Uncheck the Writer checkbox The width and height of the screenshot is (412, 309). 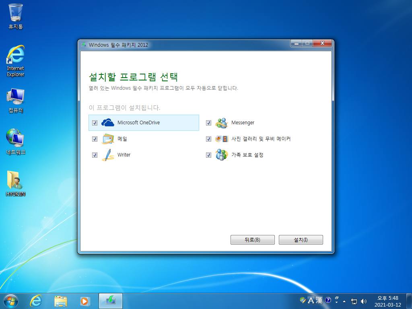click(95, 155)
